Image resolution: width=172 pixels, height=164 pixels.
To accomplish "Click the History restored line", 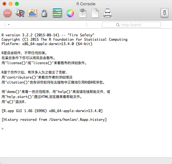I will 54,120.
